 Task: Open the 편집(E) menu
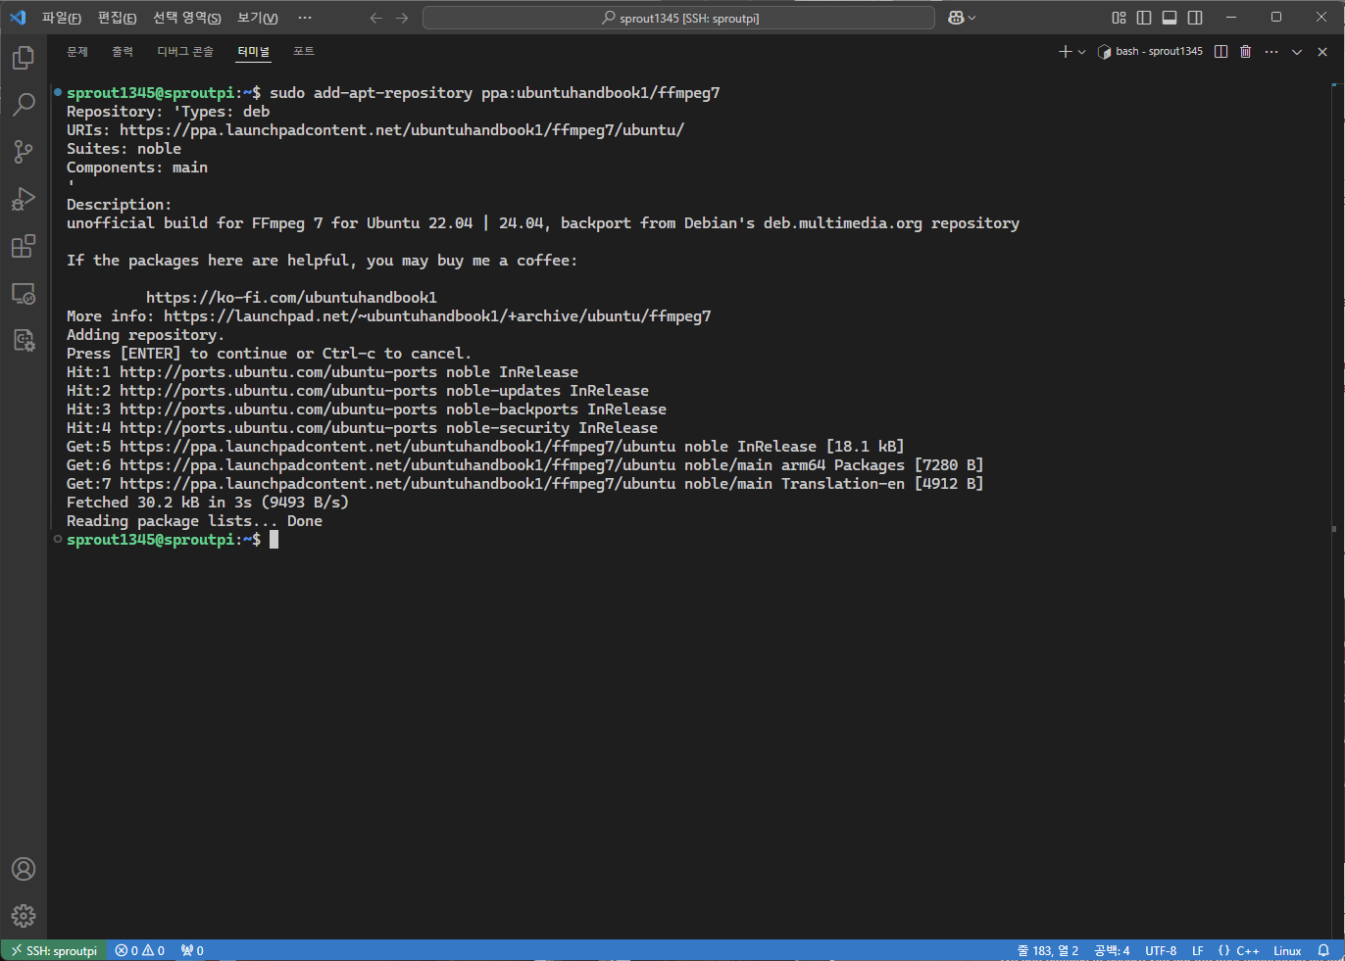[117, 18]
